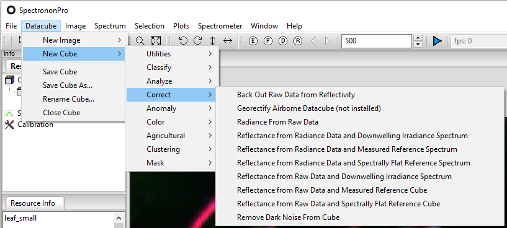The height and width of the screenshot is (228, 507).
Task: Click the blue play button
Action: (437, 41)
